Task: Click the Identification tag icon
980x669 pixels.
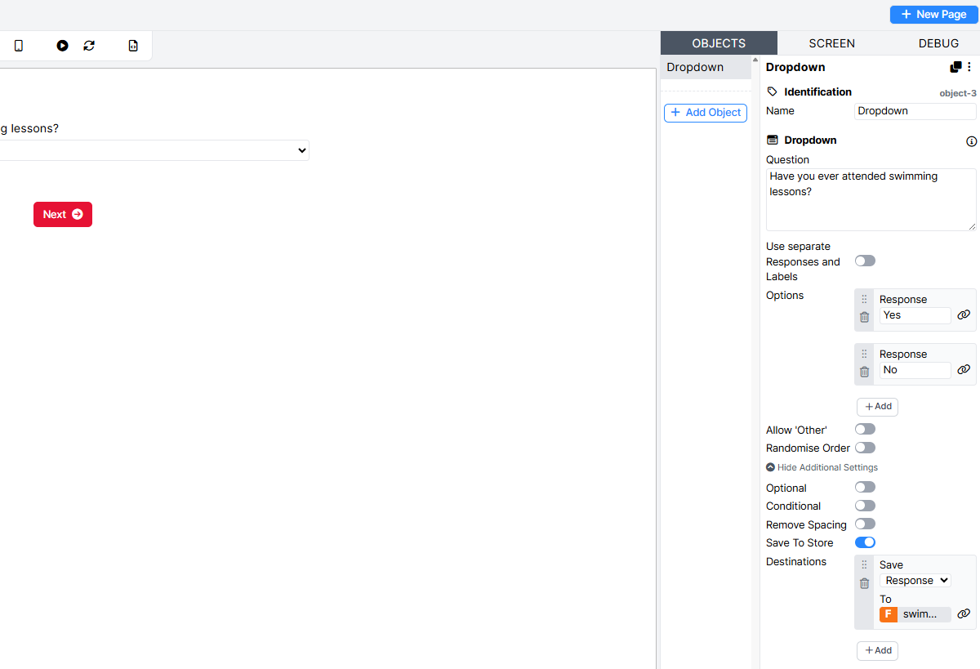Action: (773, 91)
